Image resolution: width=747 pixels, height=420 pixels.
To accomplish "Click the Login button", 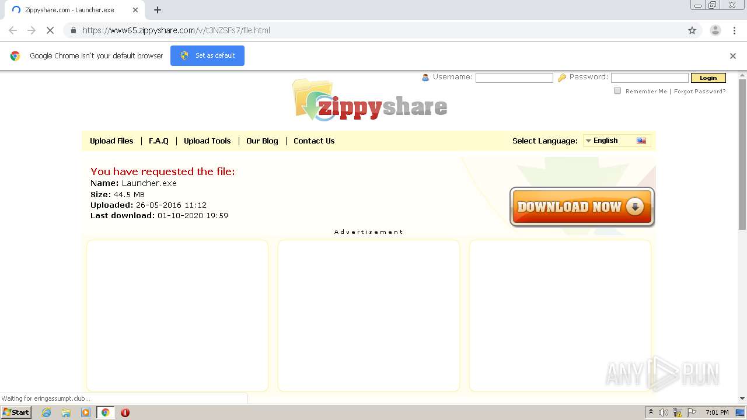I will pyautogui.click(x=708, y=78).
